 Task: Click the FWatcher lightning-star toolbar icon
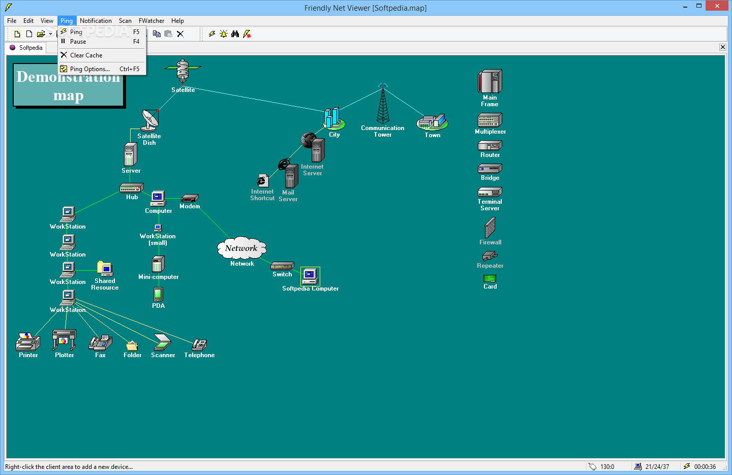(247, 34)
